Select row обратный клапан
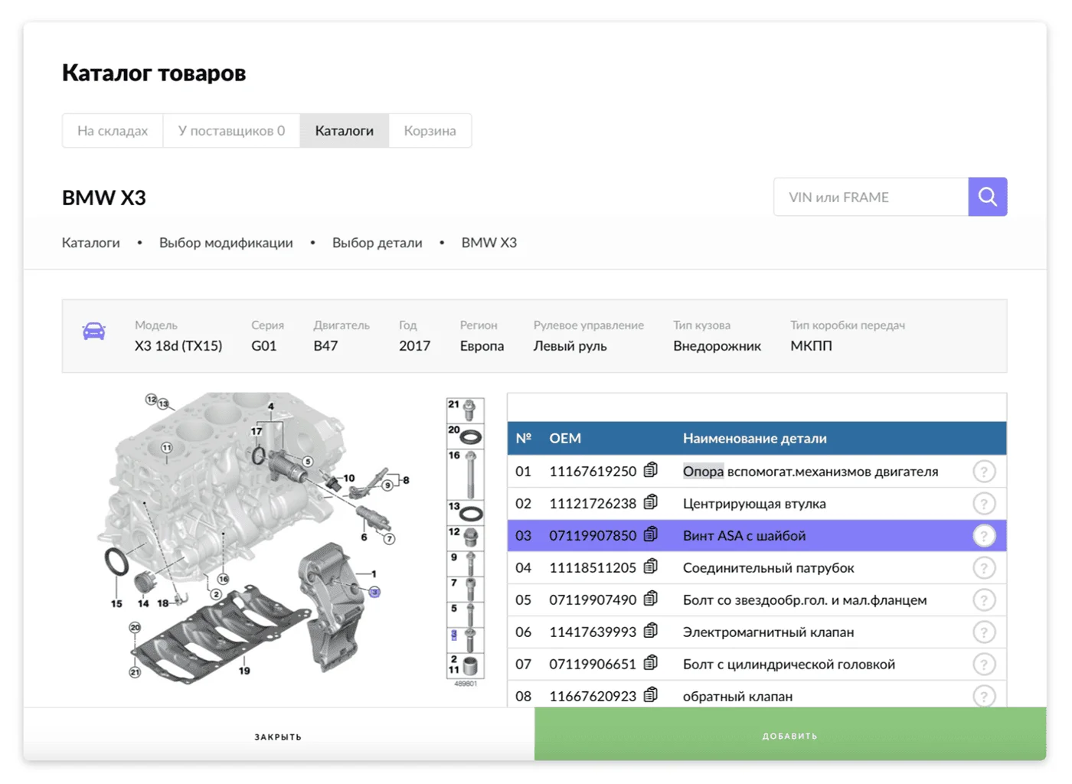The height and width of the screenshot is (784, 1072). point(757,695)
